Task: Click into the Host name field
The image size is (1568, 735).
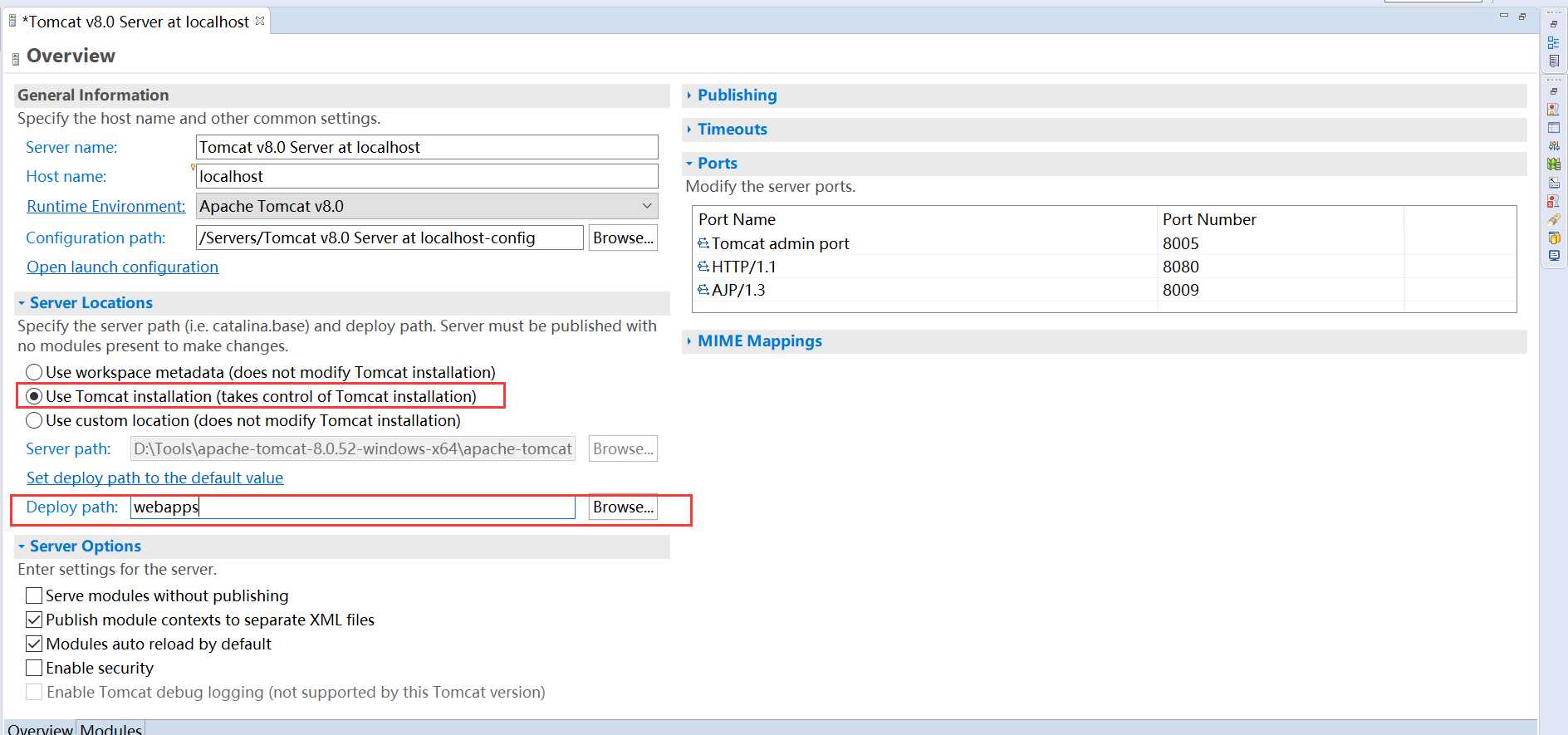Action: 427,176
